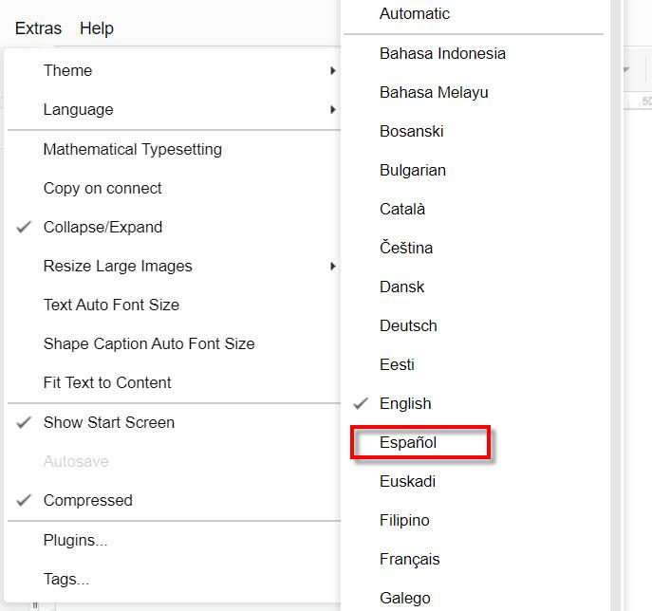Expand the Theme submenu

(68, 70)
